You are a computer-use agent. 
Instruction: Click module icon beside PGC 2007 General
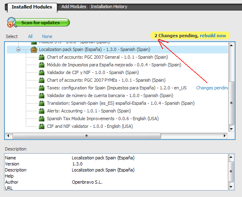(x=42, y=57)
